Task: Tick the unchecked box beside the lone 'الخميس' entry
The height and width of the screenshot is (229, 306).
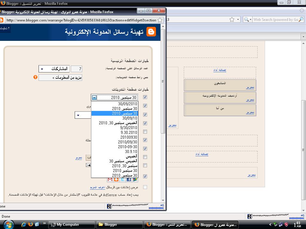Action: (x=145, y=157)
